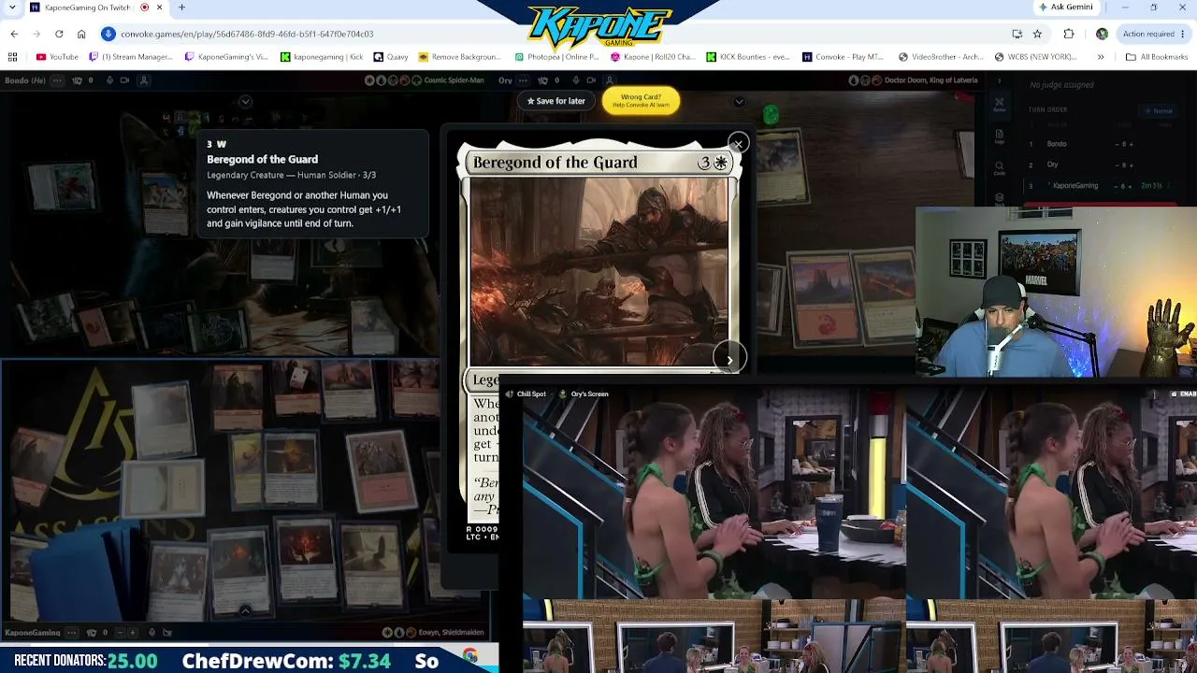
Task: Decrease KaponeGaming's life total
Action: click(120, 633)
